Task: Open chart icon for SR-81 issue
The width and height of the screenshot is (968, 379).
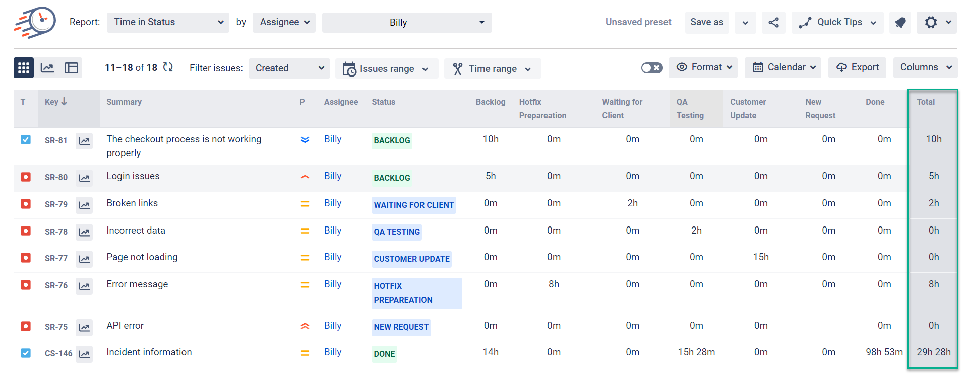Action: (x=84, y=141)
